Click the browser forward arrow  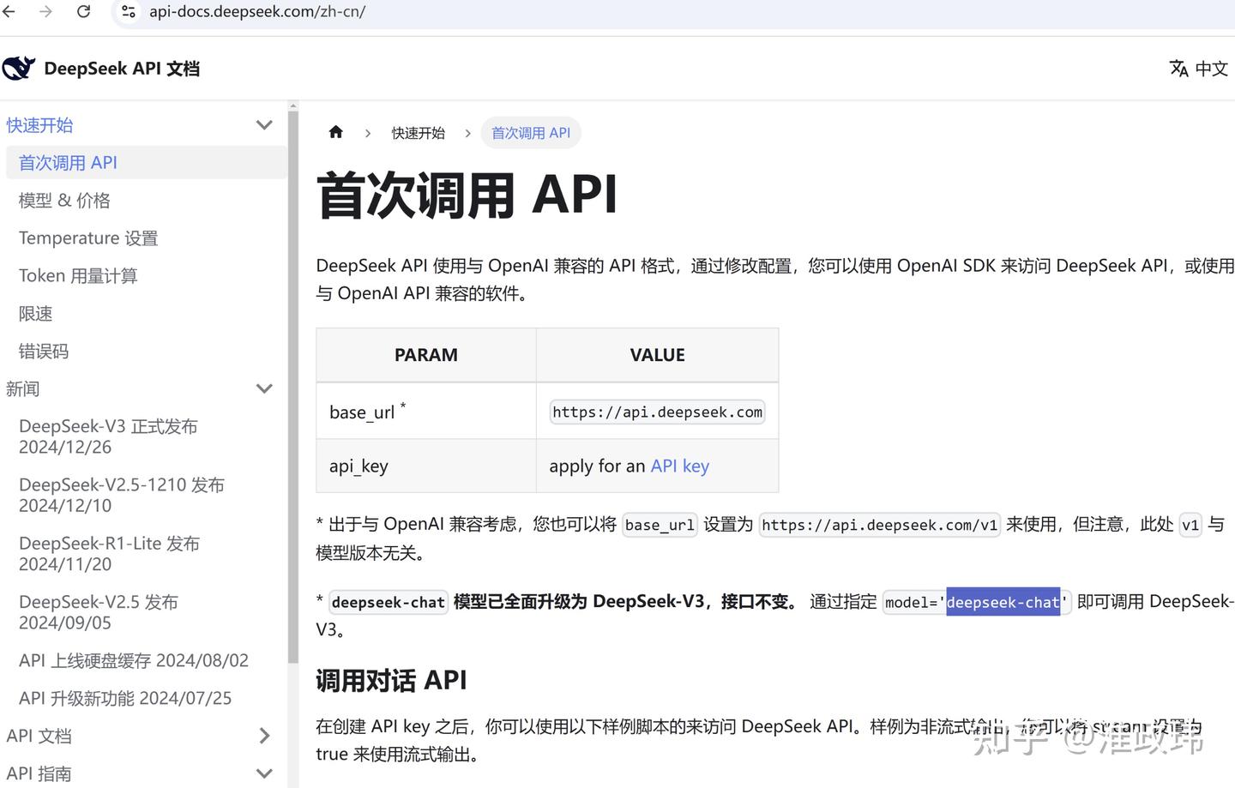click(x=45, y=12)
